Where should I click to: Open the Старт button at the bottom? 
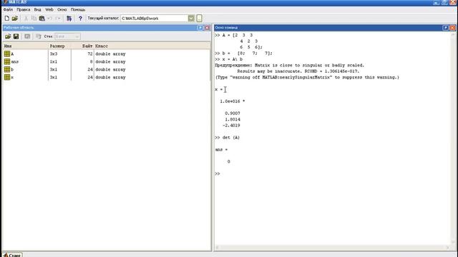tap(12, 255)
